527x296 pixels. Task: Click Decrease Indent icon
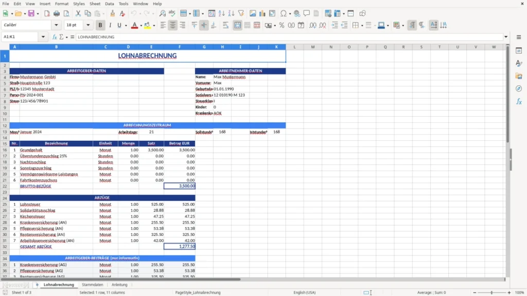click(344, 25)
